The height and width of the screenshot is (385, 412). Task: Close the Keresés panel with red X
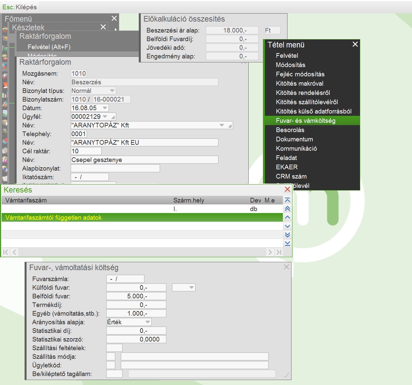point(288,189)
